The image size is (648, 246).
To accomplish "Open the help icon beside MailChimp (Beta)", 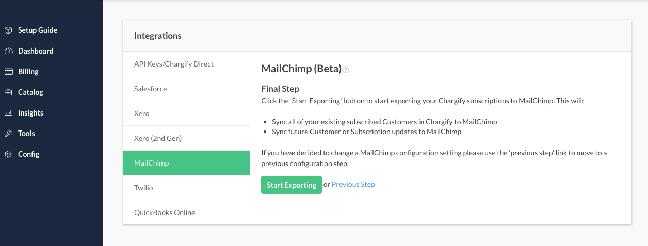I will click(x=346, y=70).
